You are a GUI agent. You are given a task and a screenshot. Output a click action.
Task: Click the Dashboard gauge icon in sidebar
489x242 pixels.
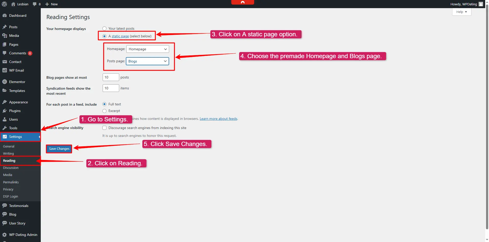click(5, 15)
